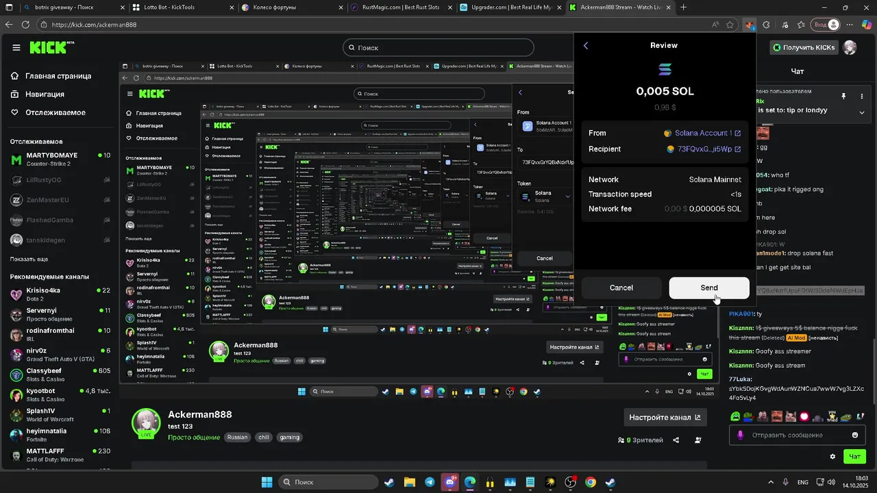This screenshot has height=493, width=877.
Task: Open MARTYBOMAYE followed channel
Action: pos(60,160)
